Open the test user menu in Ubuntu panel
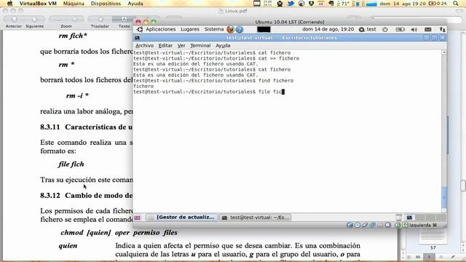 [x=368, y=29]
